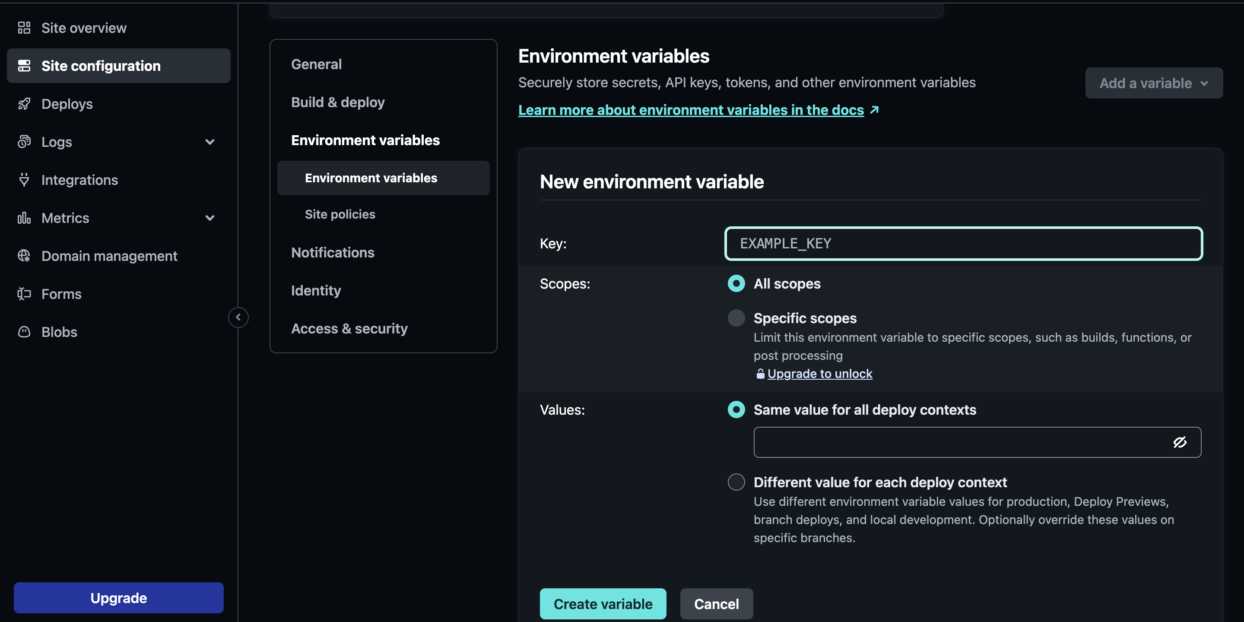Click the Metrics bar chart icon
The width and height of the screenshot is (1244, 622).
click(x=24, y=218)
